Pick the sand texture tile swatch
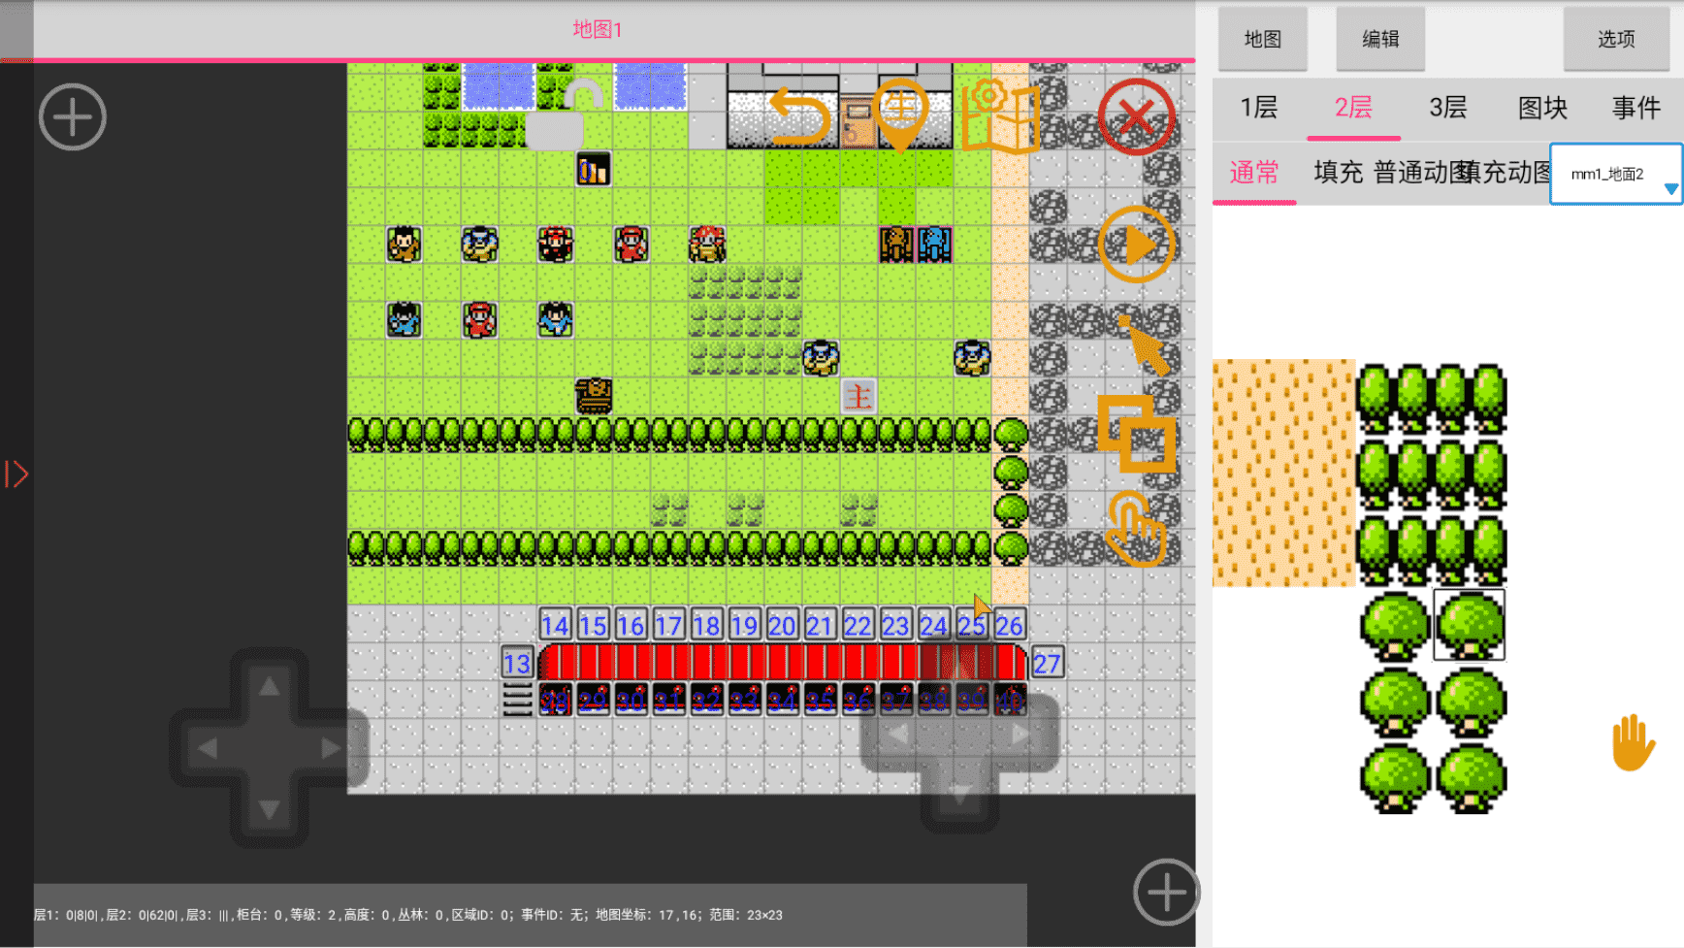The height and width of the screenshot is (948, 1684). pos(1283,473)
